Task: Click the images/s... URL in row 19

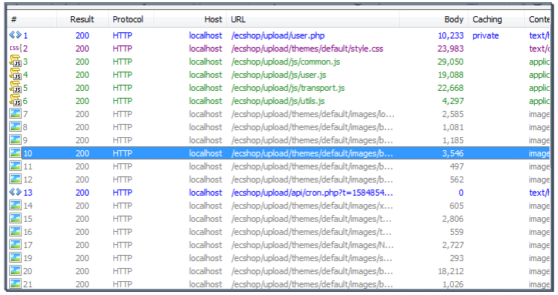Action: (x=312, y=258)
